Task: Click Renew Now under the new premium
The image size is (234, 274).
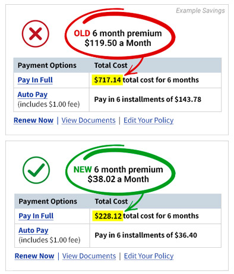Action: pos(34,256)
